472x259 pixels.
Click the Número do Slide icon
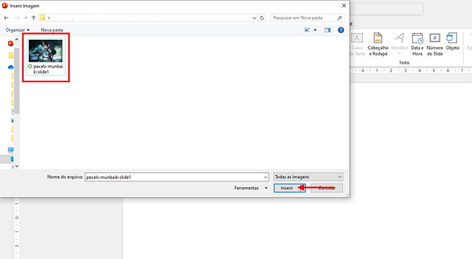pos(435,45)
